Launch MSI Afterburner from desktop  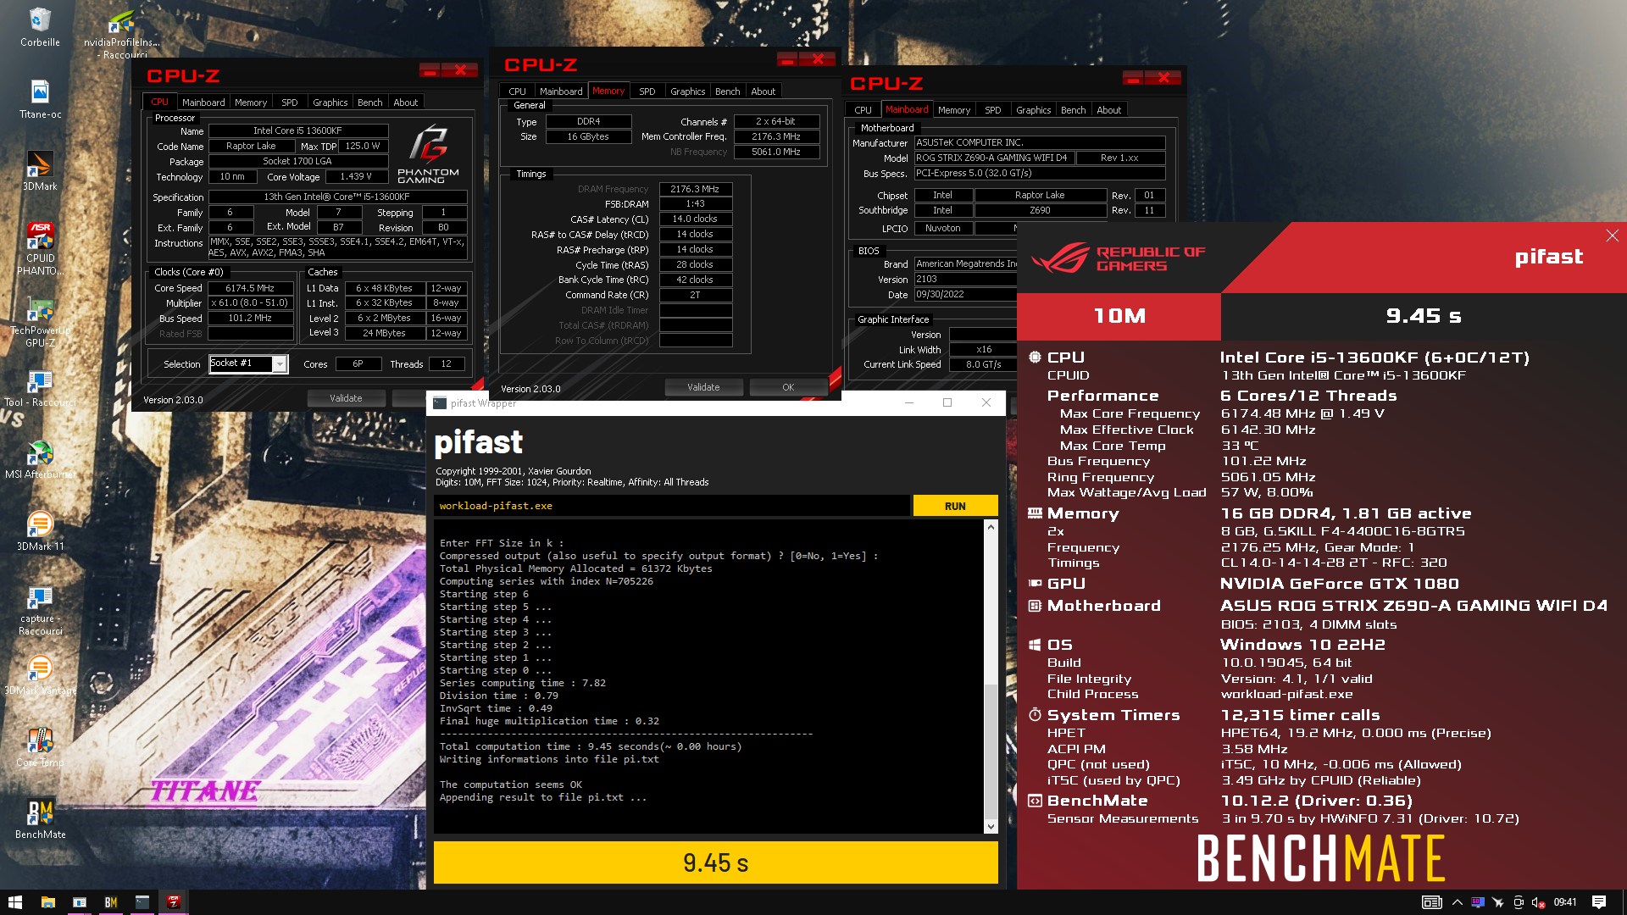40,459
